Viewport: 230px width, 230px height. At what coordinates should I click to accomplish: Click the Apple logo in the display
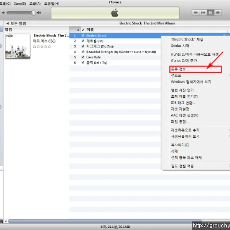[x=115, y=13]
